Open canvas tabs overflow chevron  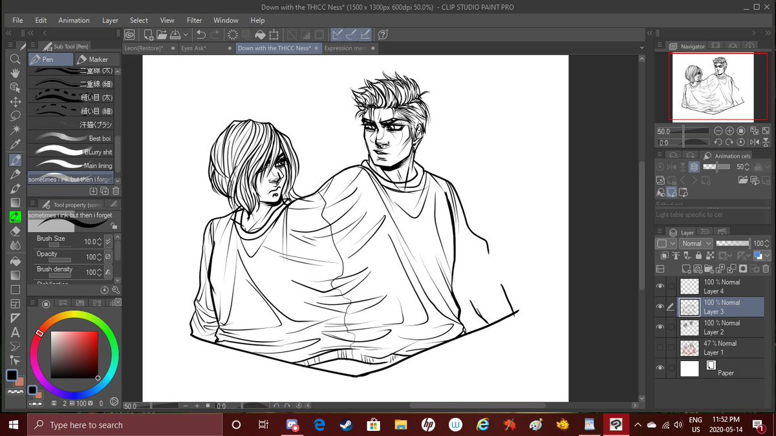641,48
